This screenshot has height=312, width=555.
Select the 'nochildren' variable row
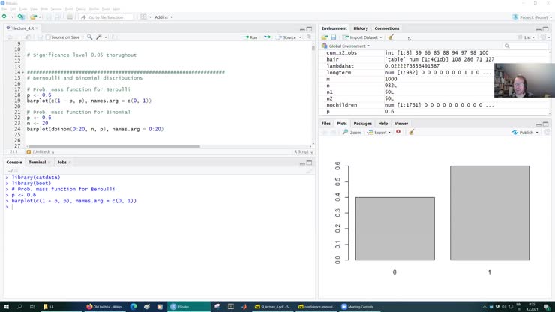click(435, 105)
